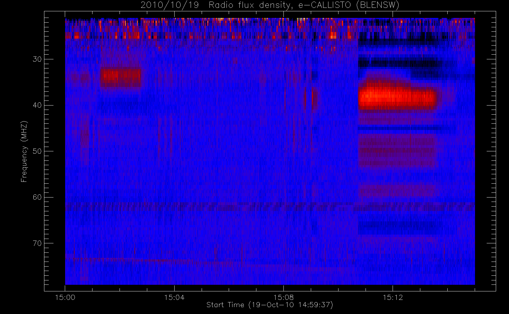Click the 15:12 time tick label
Screen dimensions: 509x314
tap(393, 297)
